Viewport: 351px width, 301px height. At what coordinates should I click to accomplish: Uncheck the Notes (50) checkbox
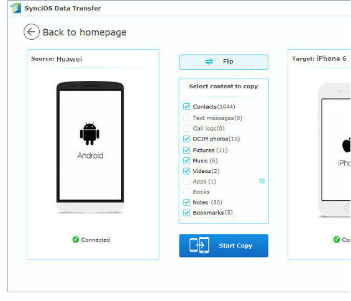tap(187, 202)
